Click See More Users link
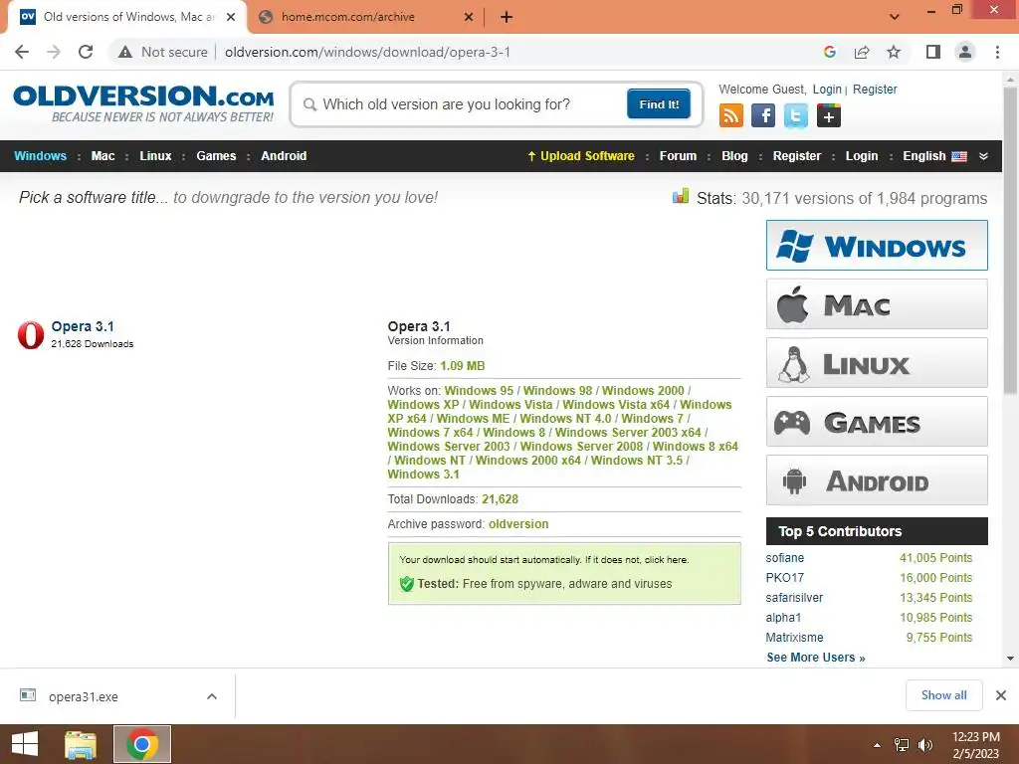The height and width of the screenshot is (764, 1019). 816,658
